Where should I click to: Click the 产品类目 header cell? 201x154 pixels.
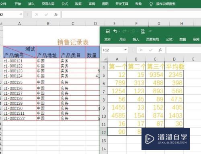73,52
